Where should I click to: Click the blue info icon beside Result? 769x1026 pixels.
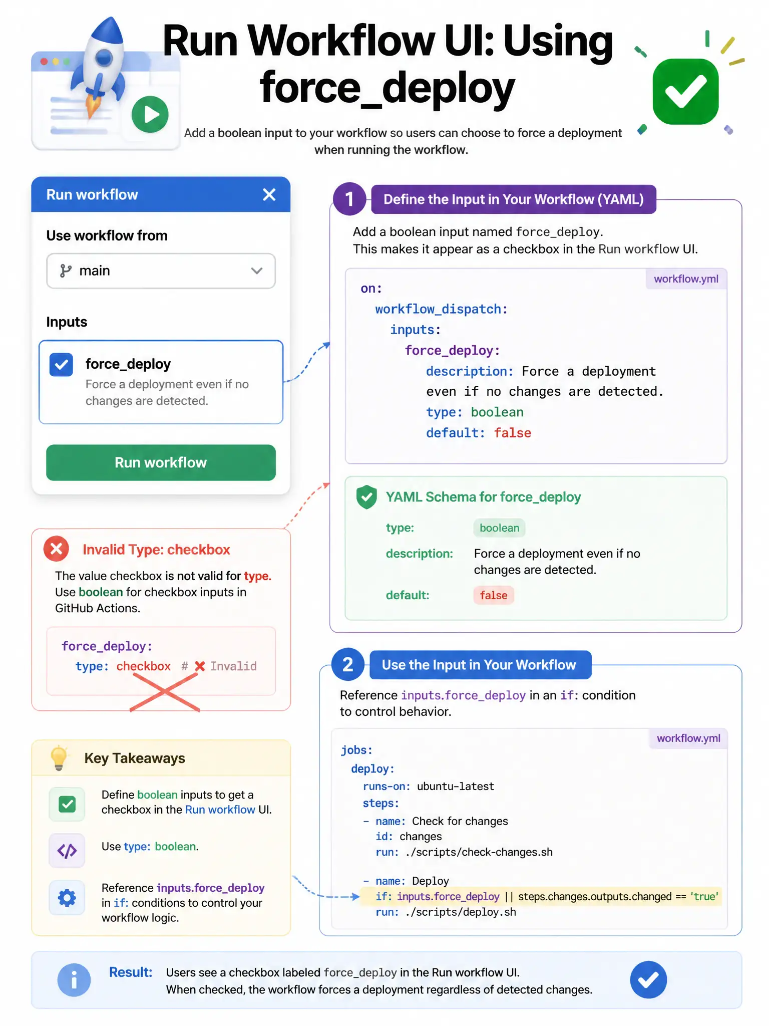74,980
